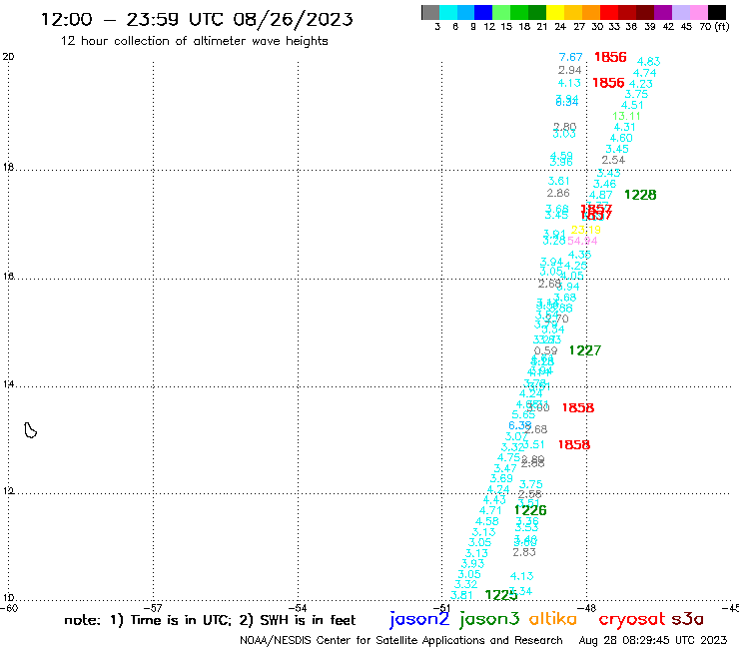This screenshot has width=739, height=649.
Task: Click the black end legend swatch
Action: pyautogui.click(x=716, y=12)
